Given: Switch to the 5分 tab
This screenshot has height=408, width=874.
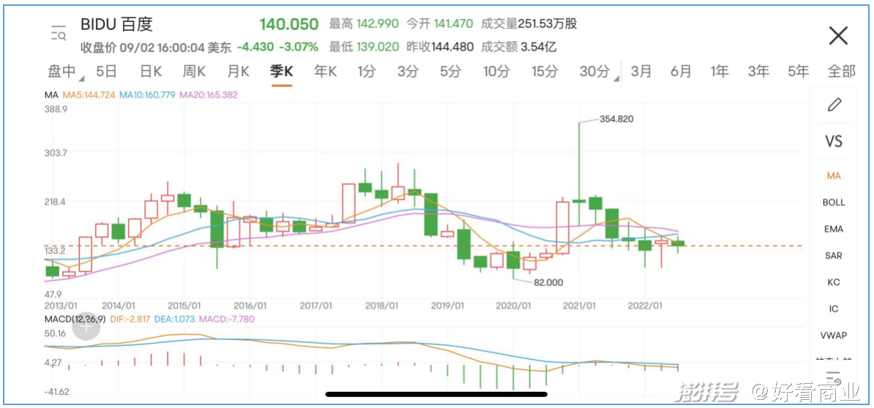Looking at the screenshot, I should point(450,71).
